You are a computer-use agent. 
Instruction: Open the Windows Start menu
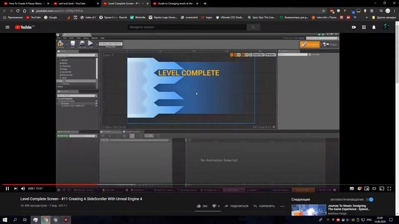tap(5, 220)
